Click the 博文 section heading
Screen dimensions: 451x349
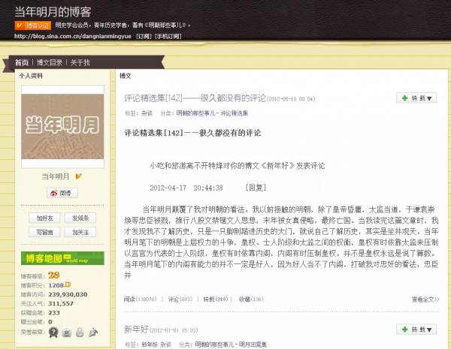pyautogui.click(x=126, y=76)
